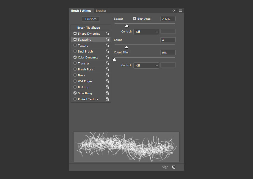Disable the Smoothing checkbox
The width and height of the screenshot is (253, 179).
click(75, 93)
